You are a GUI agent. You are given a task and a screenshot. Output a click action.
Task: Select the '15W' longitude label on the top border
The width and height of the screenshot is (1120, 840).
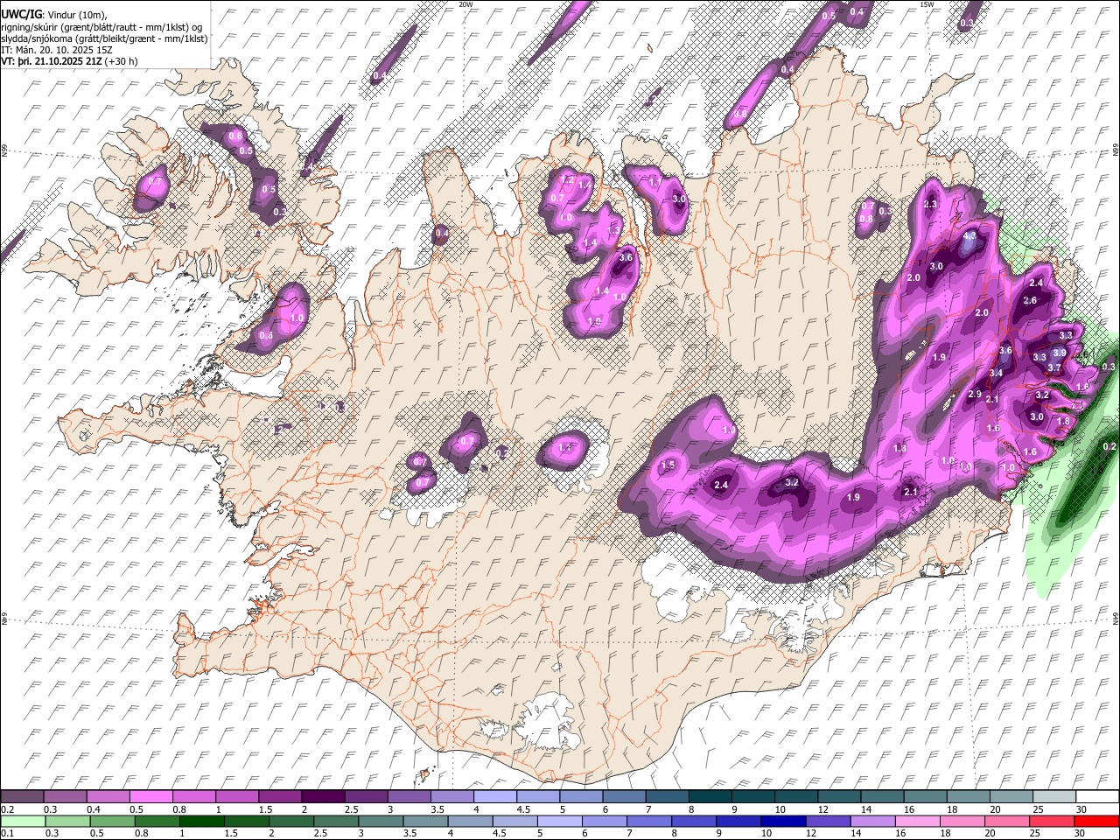point(927,4)
